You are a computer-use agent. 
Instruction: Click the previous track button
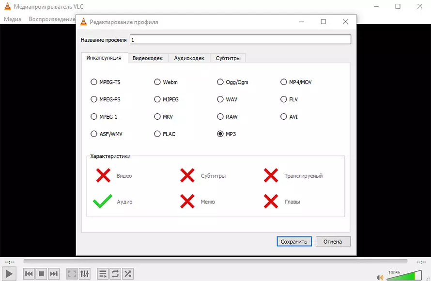tap(29, 274)
